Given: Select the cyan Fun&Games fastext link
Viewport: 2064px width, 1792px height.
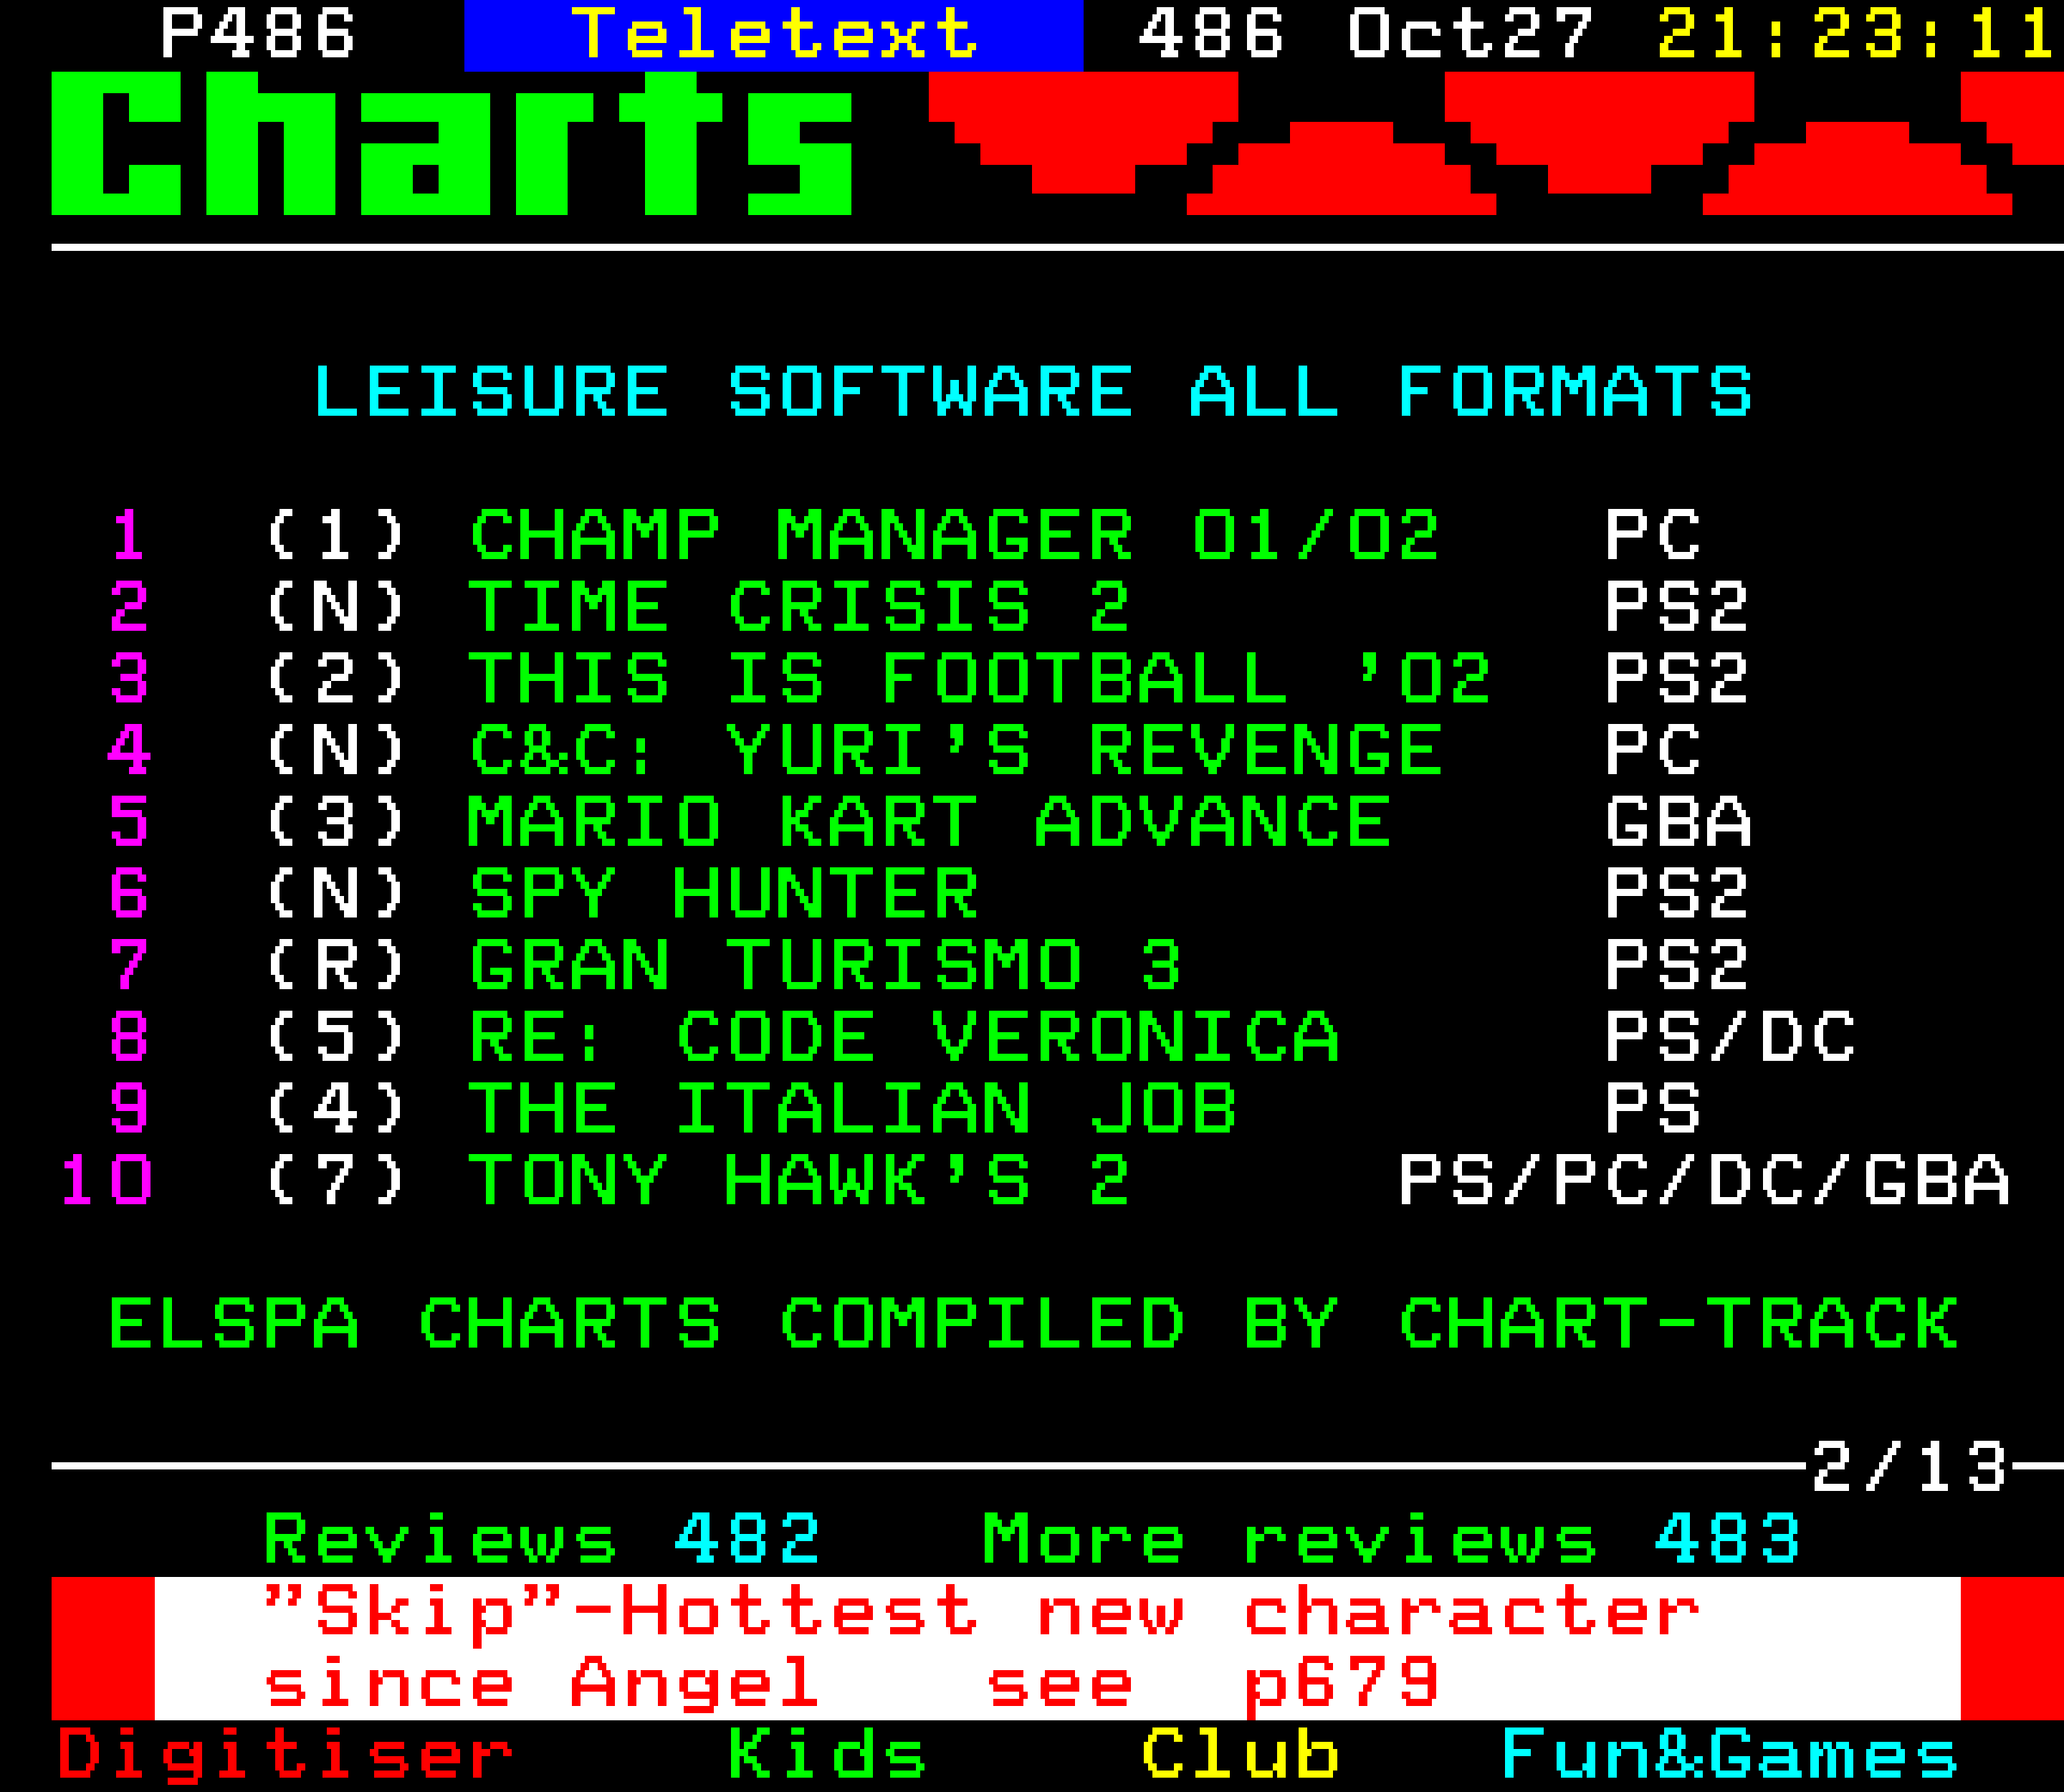Looking at the screenshot, I should click(1730, 1755).
